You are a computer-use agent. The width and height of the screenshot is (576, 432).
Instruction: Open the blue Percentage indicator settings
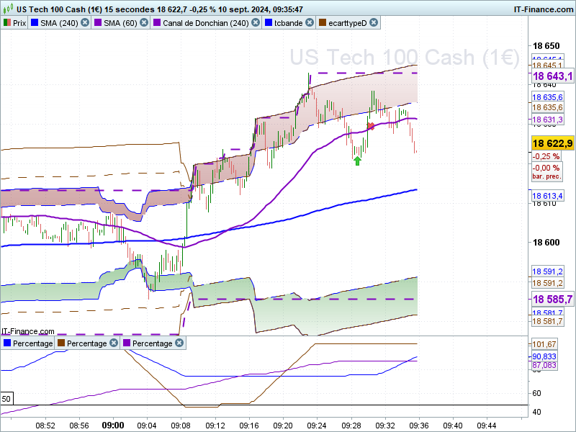32,343
